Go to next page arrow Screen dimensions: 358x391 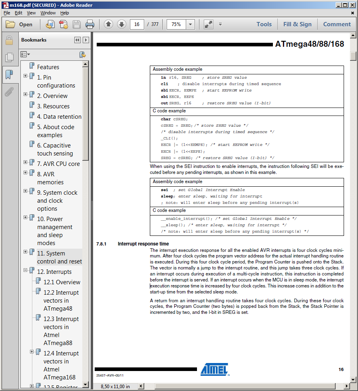pos(121,24)
